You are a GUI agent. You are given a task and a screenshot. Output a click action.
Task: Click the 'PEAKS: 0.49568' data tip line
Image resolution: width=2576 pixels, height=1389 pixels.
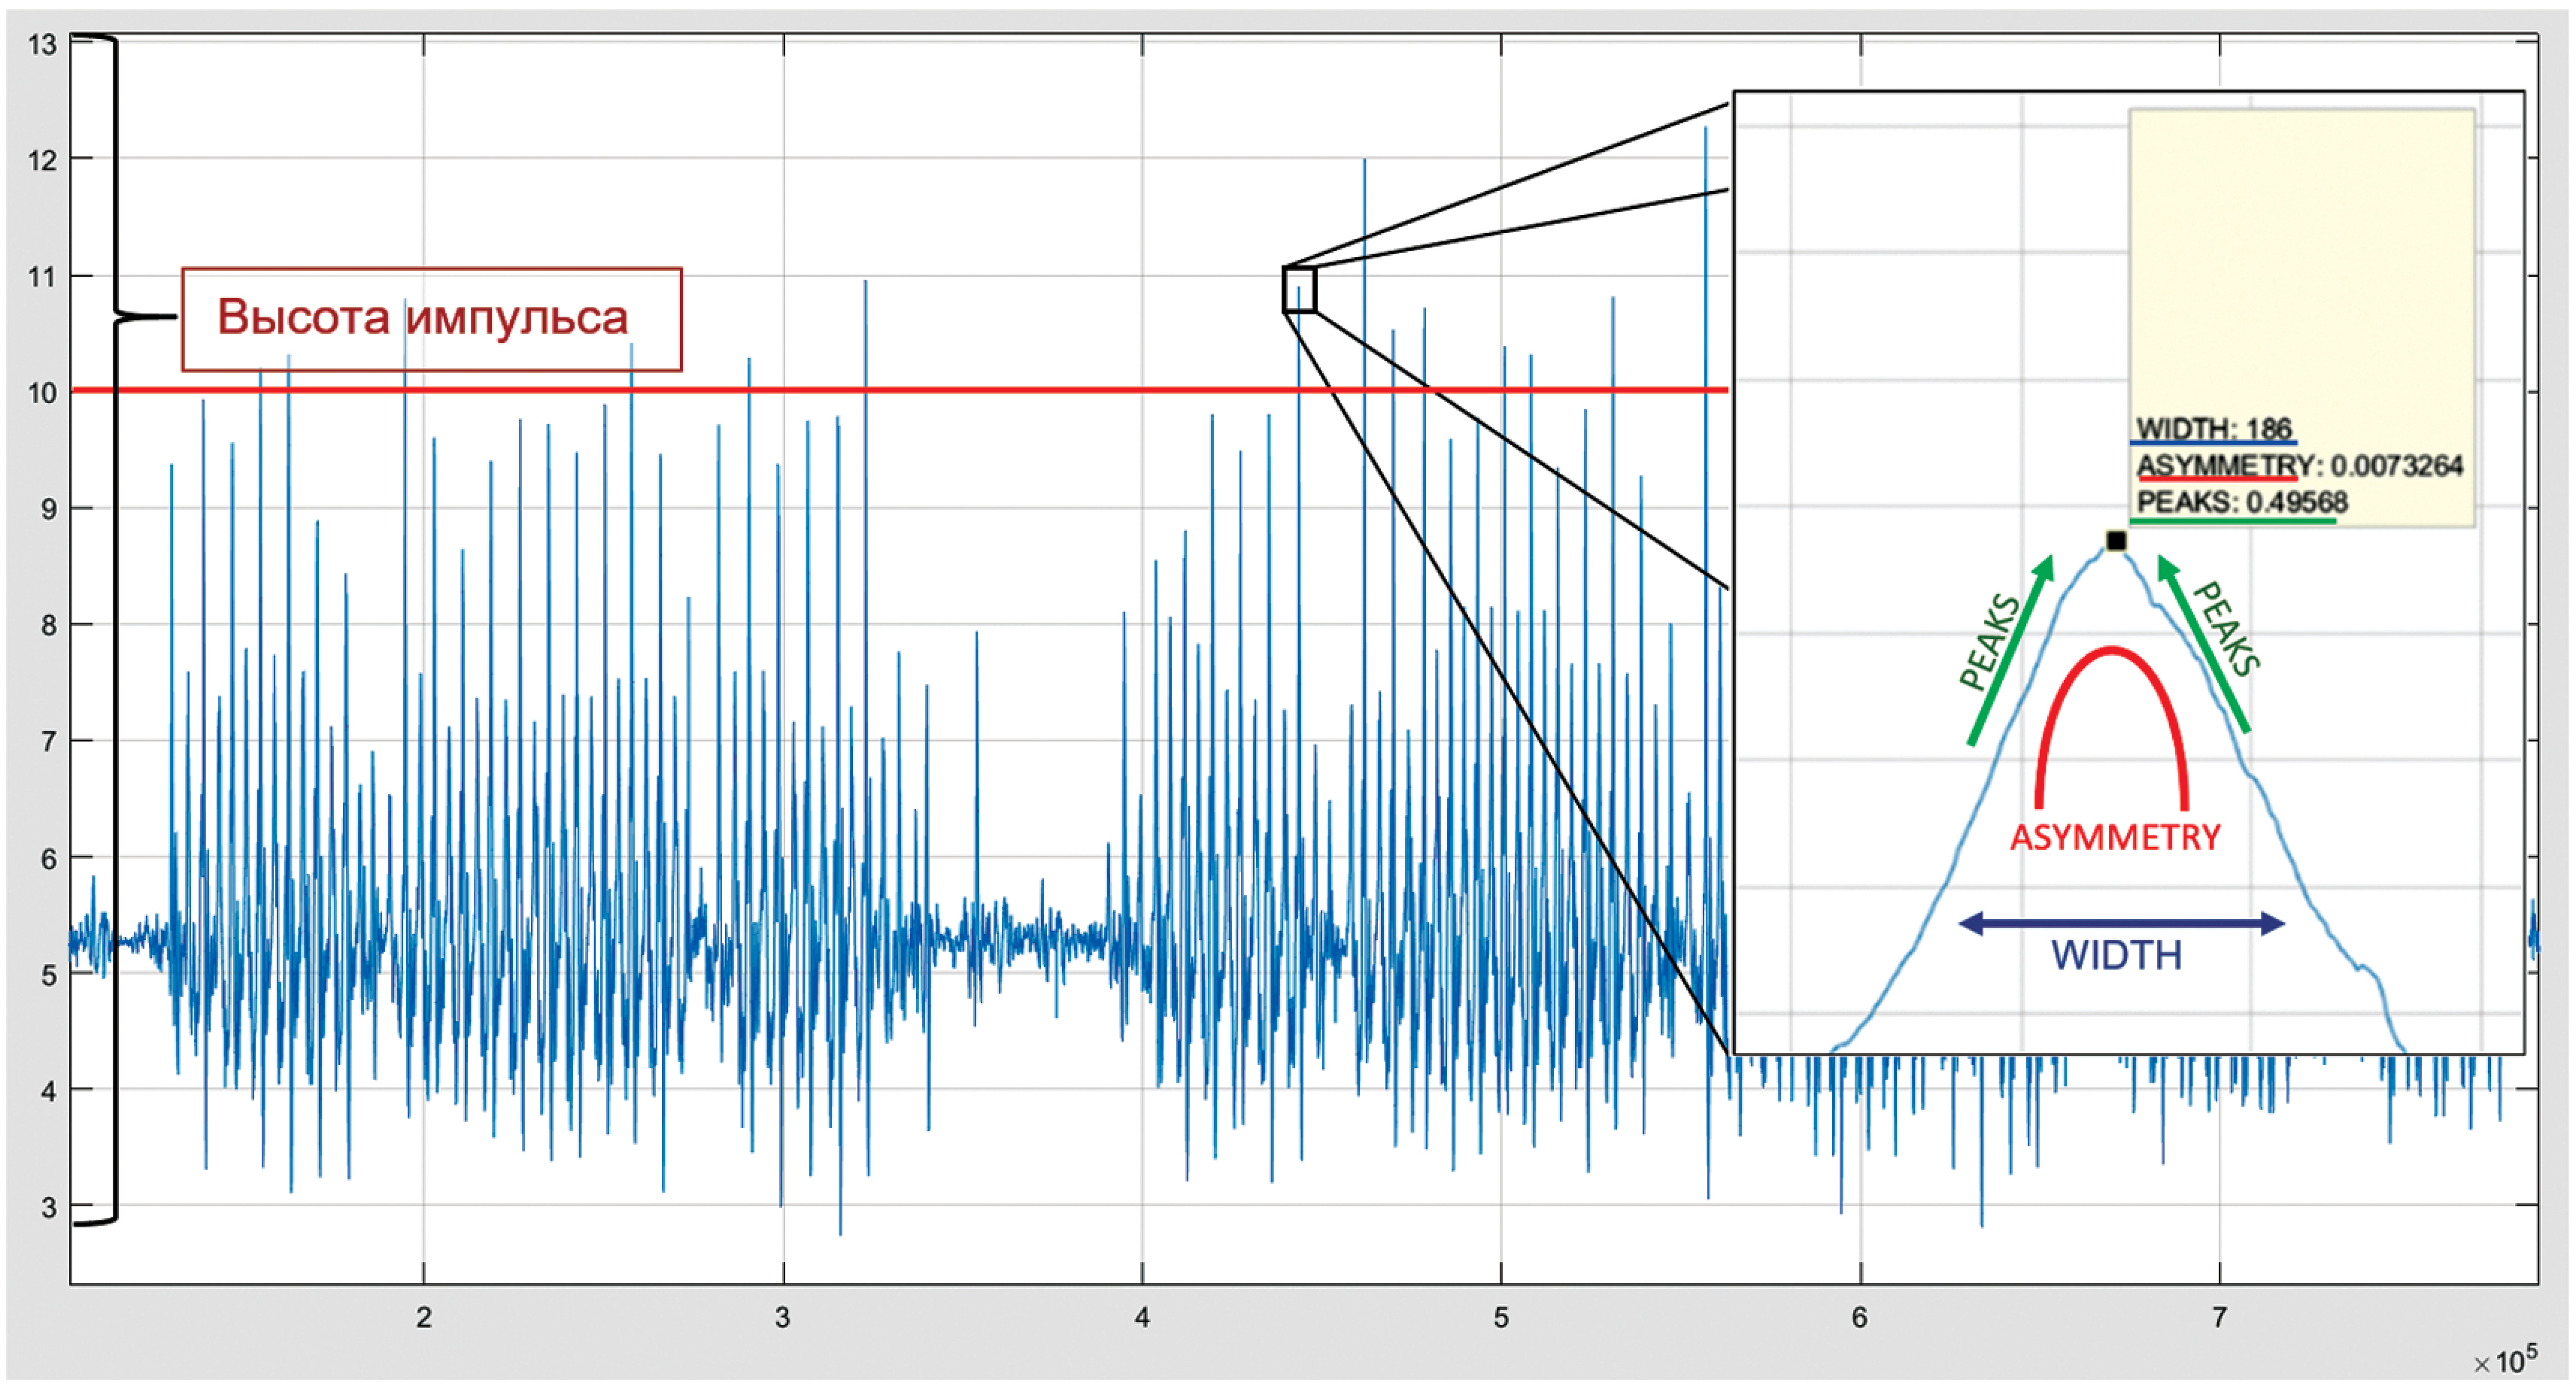(2241, 501)
